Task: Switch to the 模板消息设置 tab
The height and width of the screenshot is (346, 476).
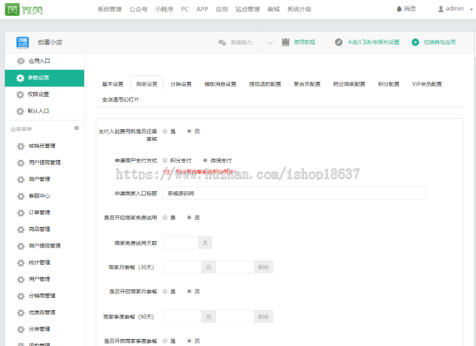Action: click(221, 84)
